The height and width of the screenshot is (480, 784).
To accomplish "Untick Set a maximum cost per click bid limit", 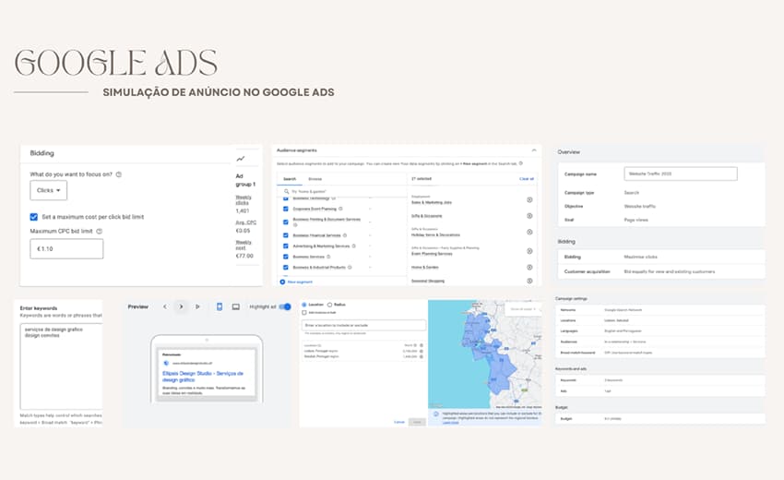I will pyautogui.click(x=34, y=217).
